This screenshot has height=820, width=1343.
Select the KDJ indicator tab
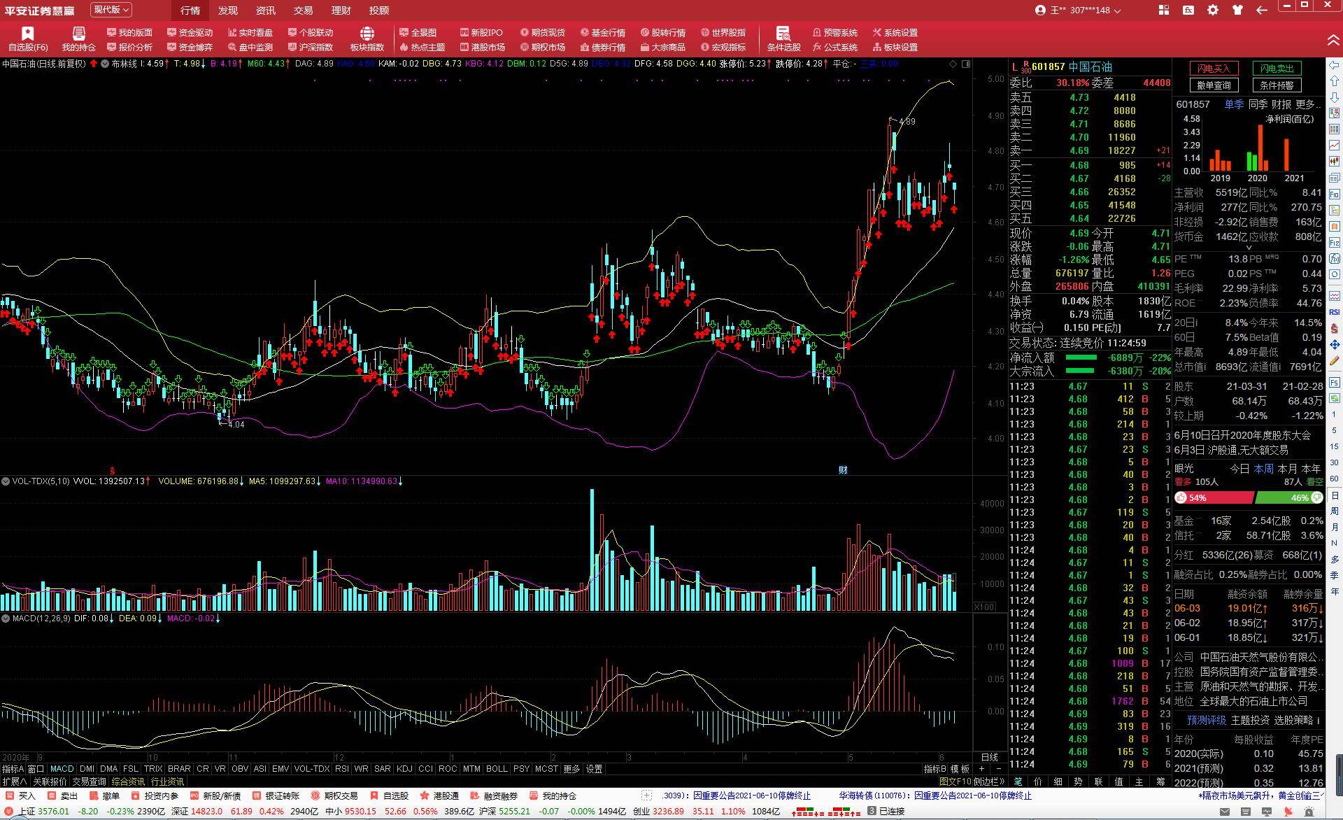pyautogui.click(x=404, y=768)
